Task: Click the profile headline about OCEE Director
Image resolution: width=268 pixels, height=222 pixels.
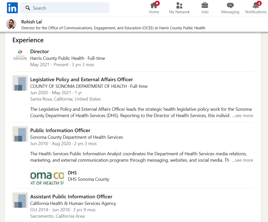Action: pyautogui.click(x=113, y=28)
